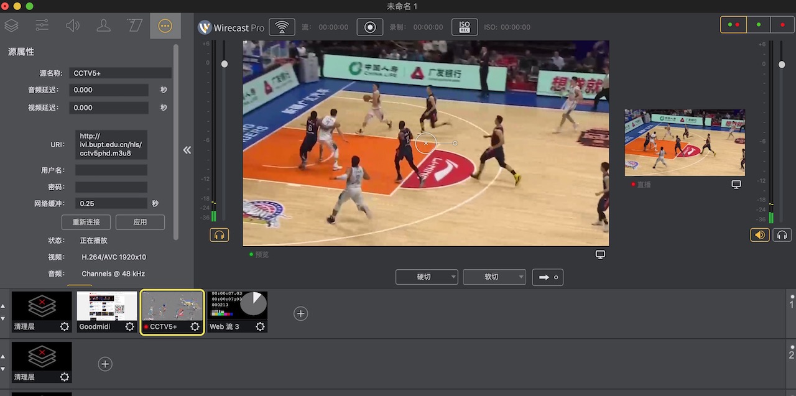Click the URI field with bupt.edu.cn address
The image size is (796, 396).
[x=111, y=144]
